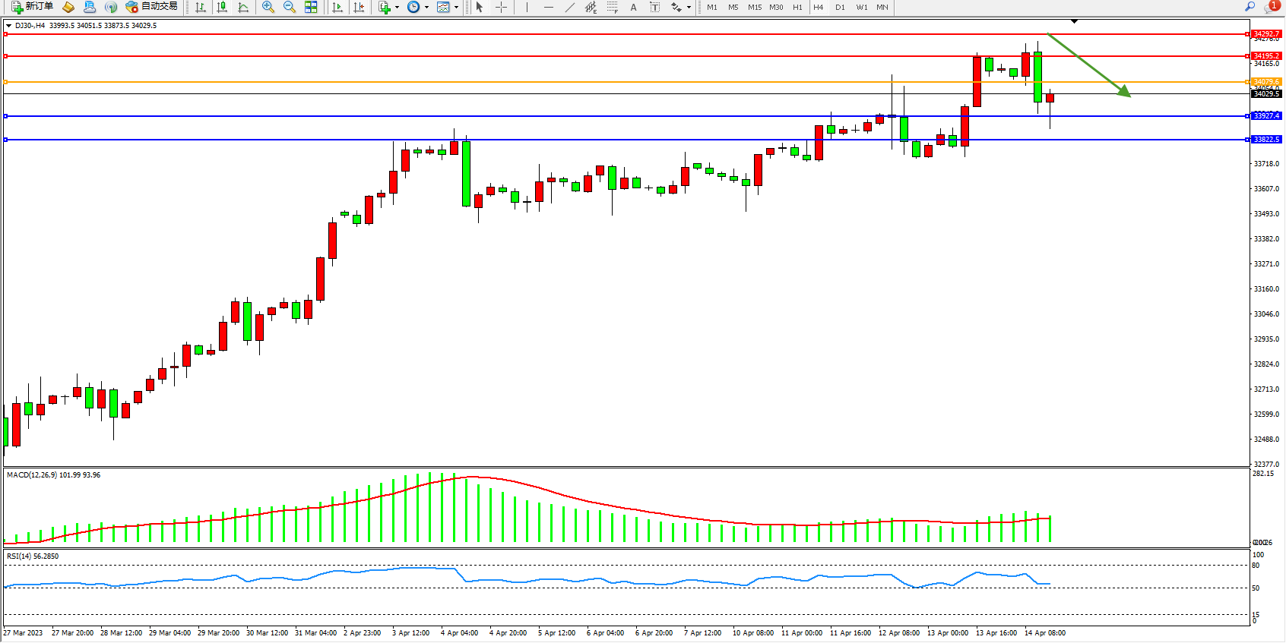Zoom in on the chart

tap(268, 7)
